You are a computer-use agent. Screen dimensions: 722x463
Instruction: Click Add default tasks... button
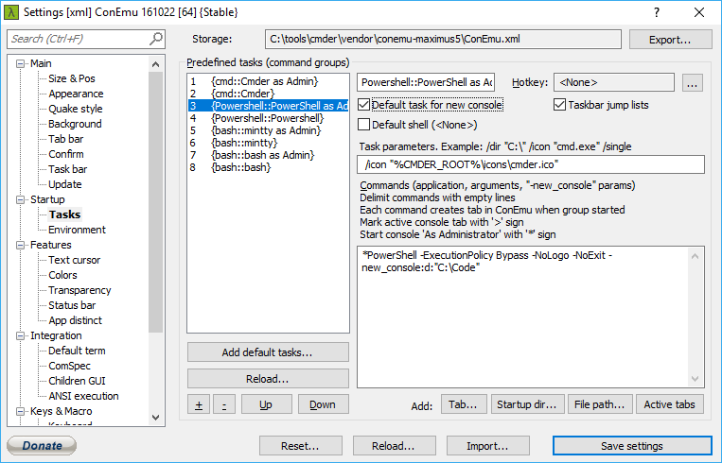pyautogui.click(x=268, y=352)
